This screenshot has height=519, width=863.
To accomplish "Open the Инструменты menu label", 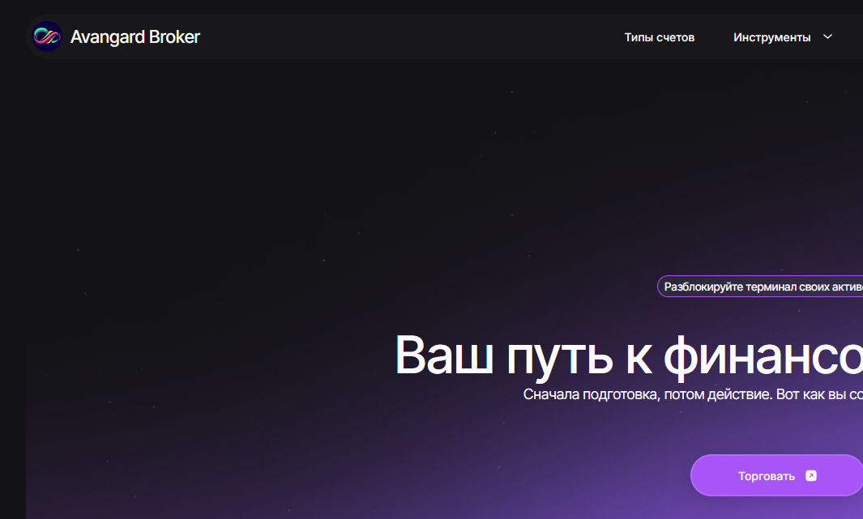I will 771,37.
